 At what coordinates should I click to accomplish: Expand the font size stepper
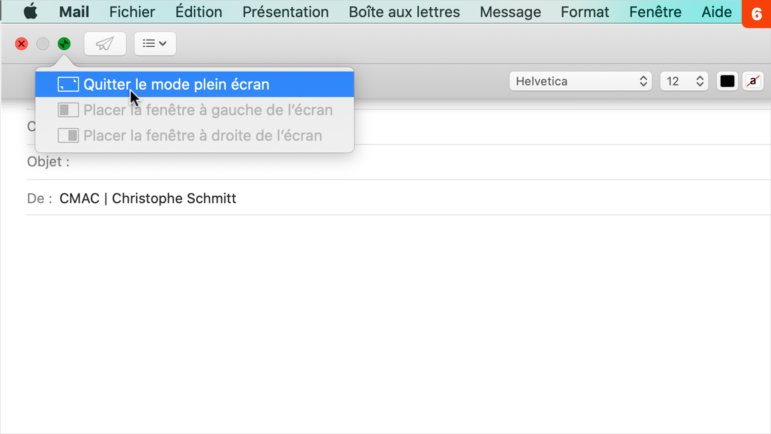click(700, 81)
